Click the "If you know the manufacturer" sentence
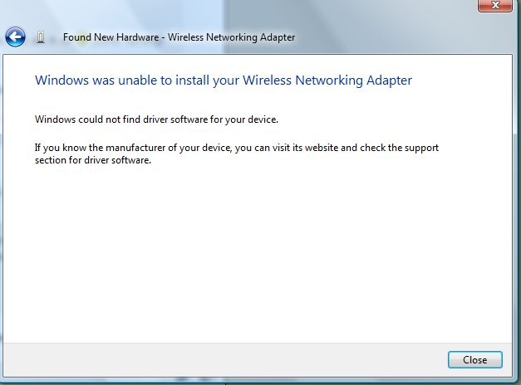The height and width of the screenshot is (385, 521). pos(236,148)
